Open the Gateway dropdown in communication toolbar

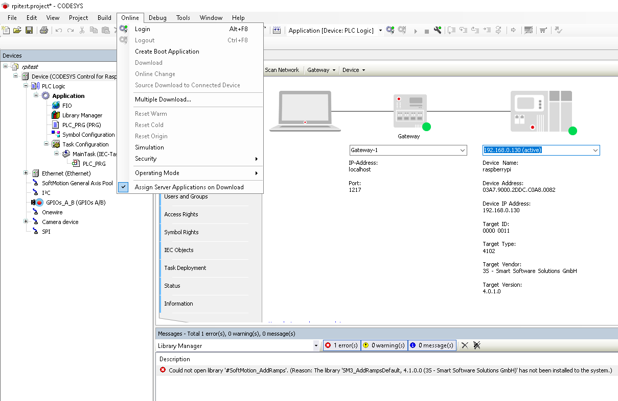point(322,70)
